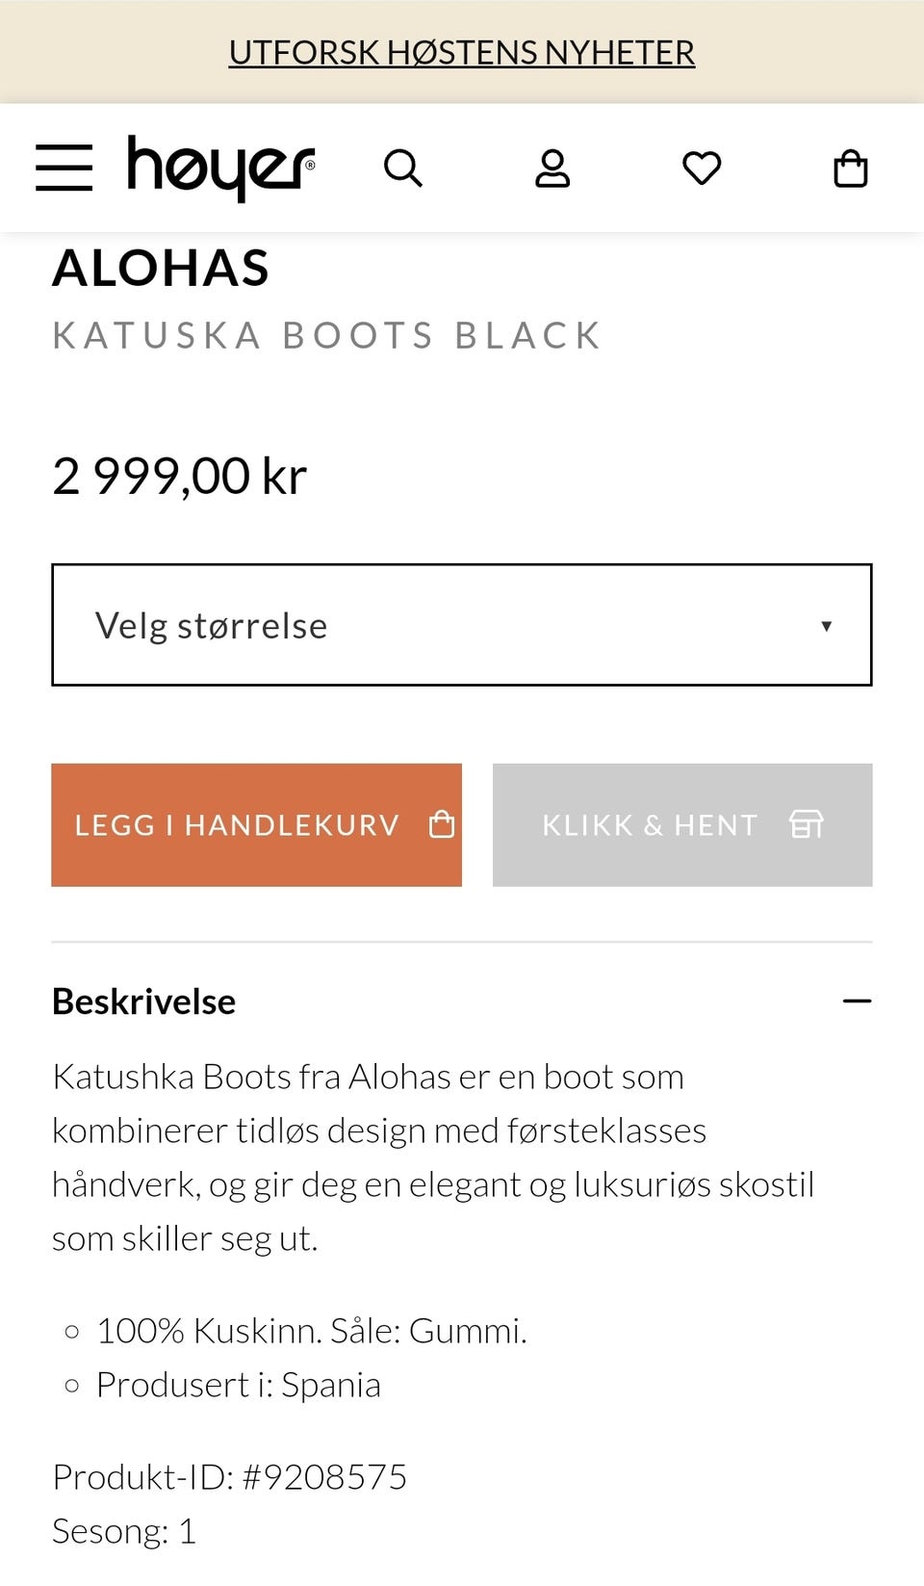Click the 100% Kuskinn bullet point
This screenshot has width=924, height=1586.
point(312,1331)
